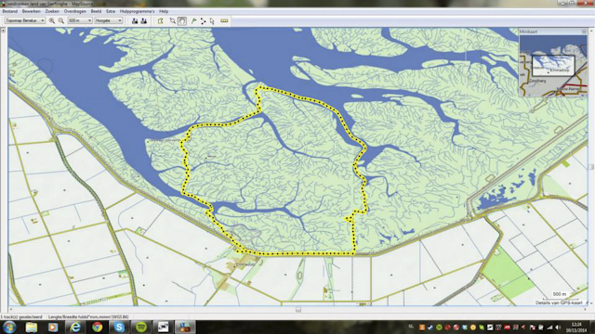
Task: Open the Hulpprogramma's menu
Action: pos(137,11)
